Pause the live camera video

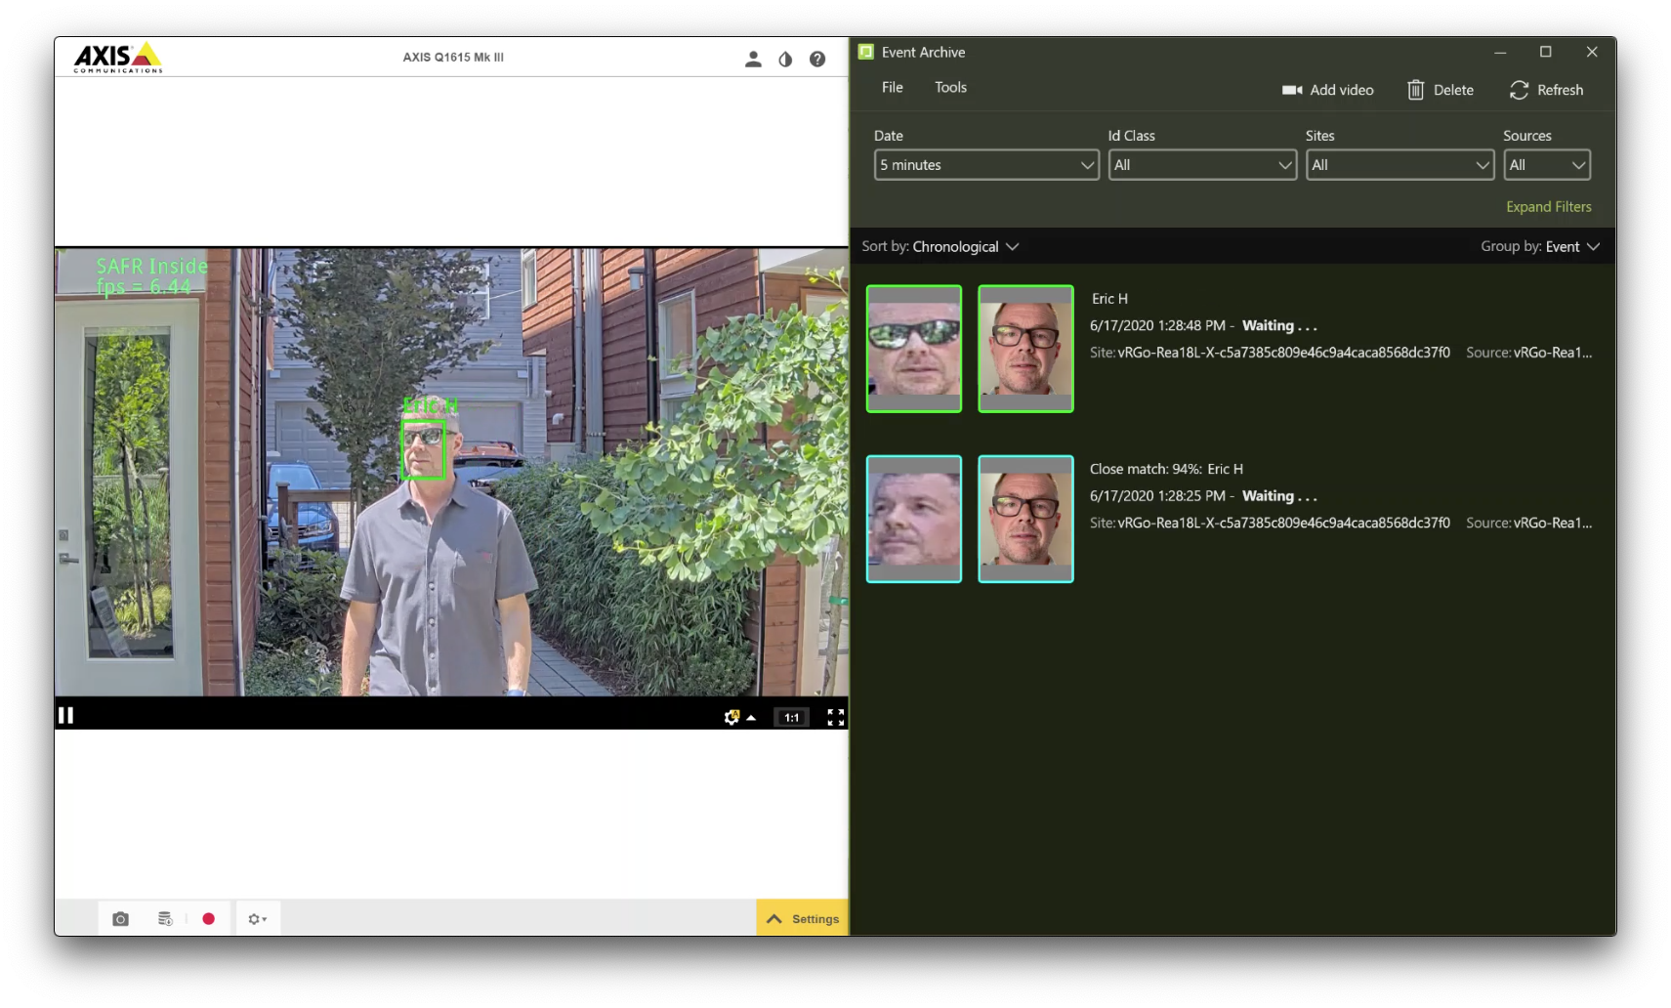[x=66, y=715]
